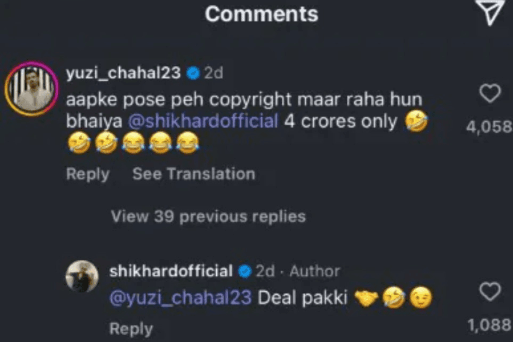
Task: Follow the @shikhardofficial mention in the comment
Action: click(203, 122)
